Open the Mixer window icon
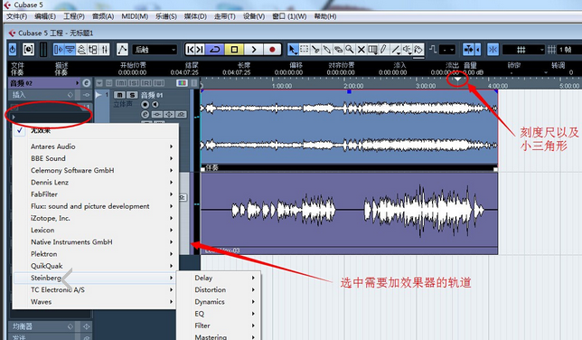582x340 pixels. pyautogui.click(x=104, y=50)
